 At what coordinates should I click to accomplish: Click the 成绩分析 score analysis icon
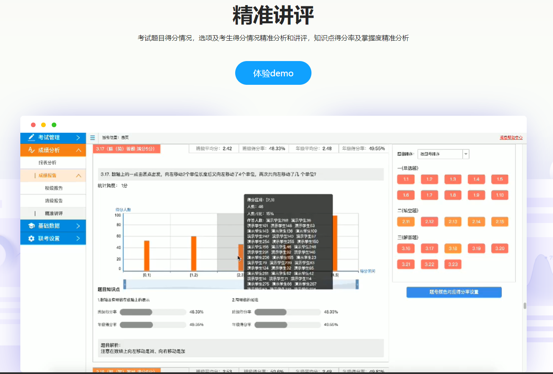point(31,150)
